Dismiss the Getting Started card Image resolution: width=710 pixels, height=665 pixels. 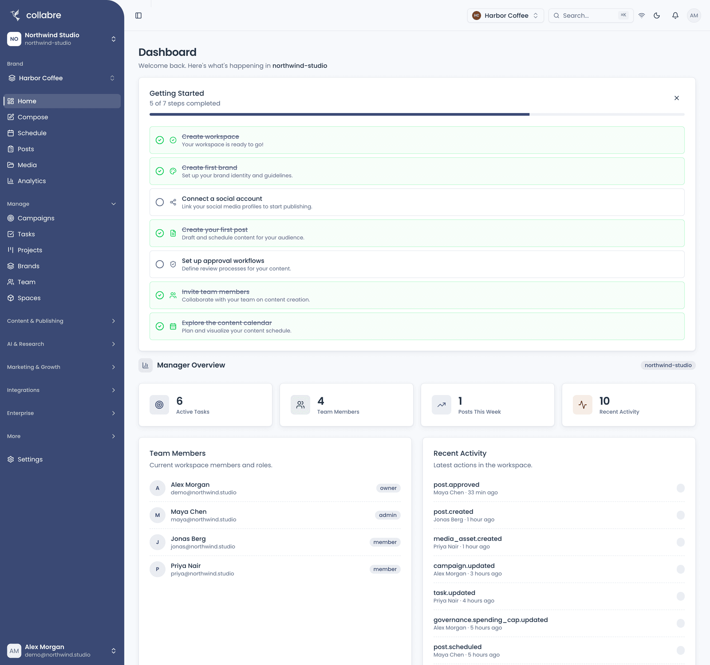(677, 98)
